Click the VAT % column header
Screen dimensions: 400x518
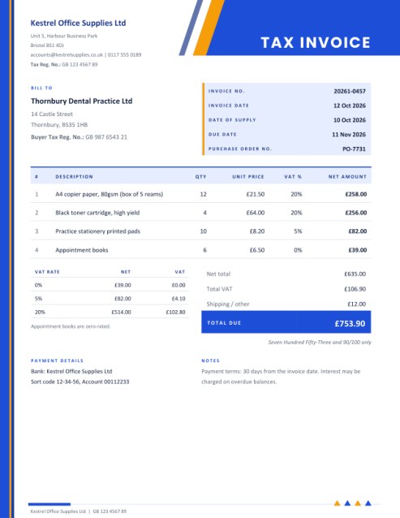293,177
